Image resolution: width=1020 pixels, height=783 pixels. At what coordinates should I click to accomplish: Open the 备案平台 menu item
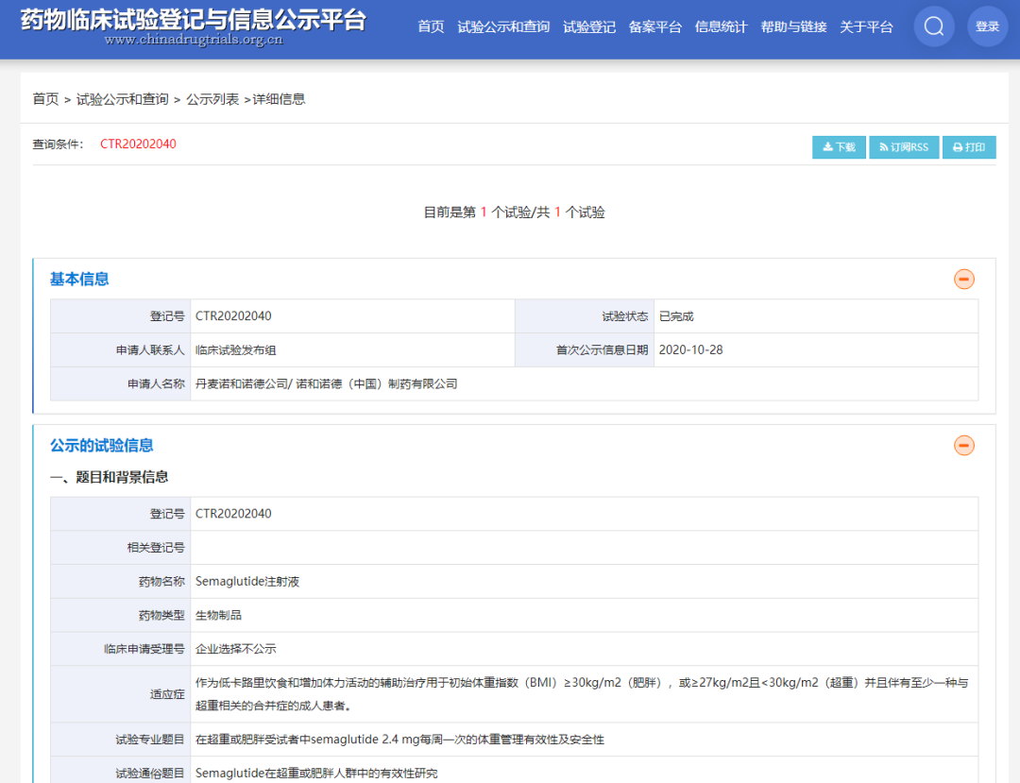pos(654,26)
